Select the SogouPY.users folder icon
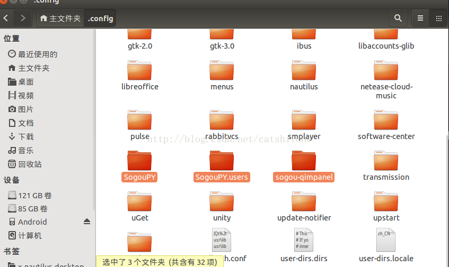The width and height of the screenshot is (449, 267). pos(222,161)
